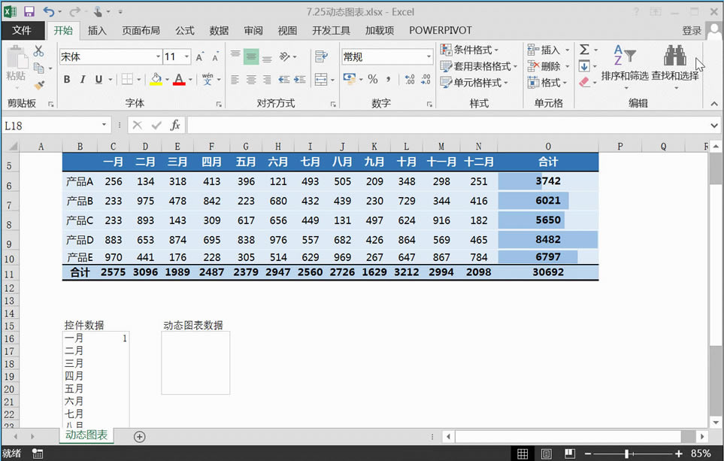Open 排序和筛选 (Sort & Filter)
This screenshot has height=461, width=724.
click(625, 64)
